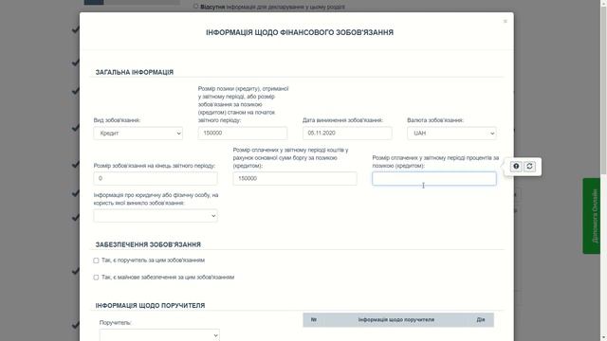Check 'Так, є поручитель за цим зобов'язанням'
607x341 pixels.
click(96, 260)
